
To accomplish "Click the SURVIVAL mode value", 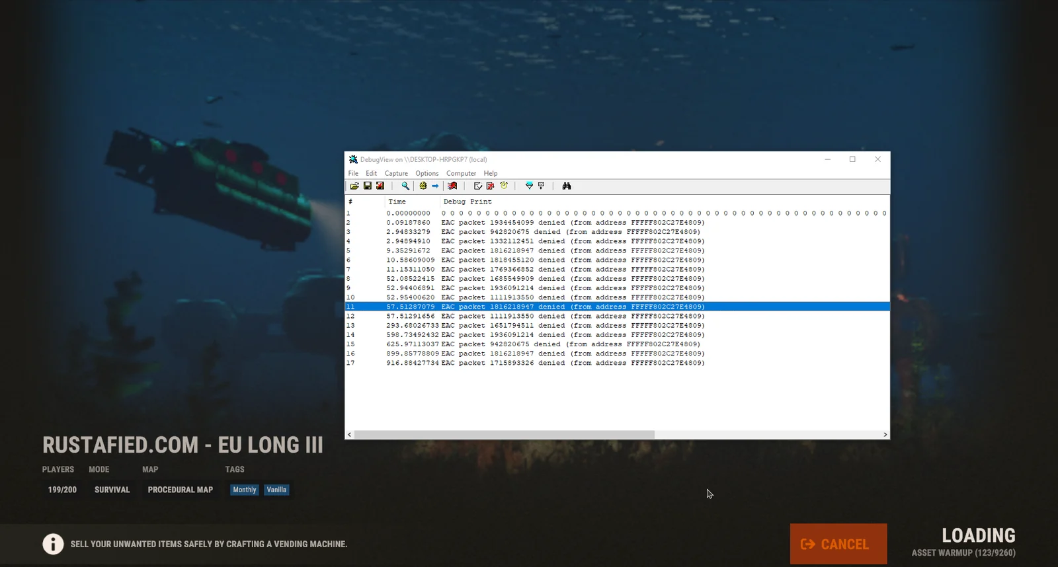I will (x=112, y=490).
